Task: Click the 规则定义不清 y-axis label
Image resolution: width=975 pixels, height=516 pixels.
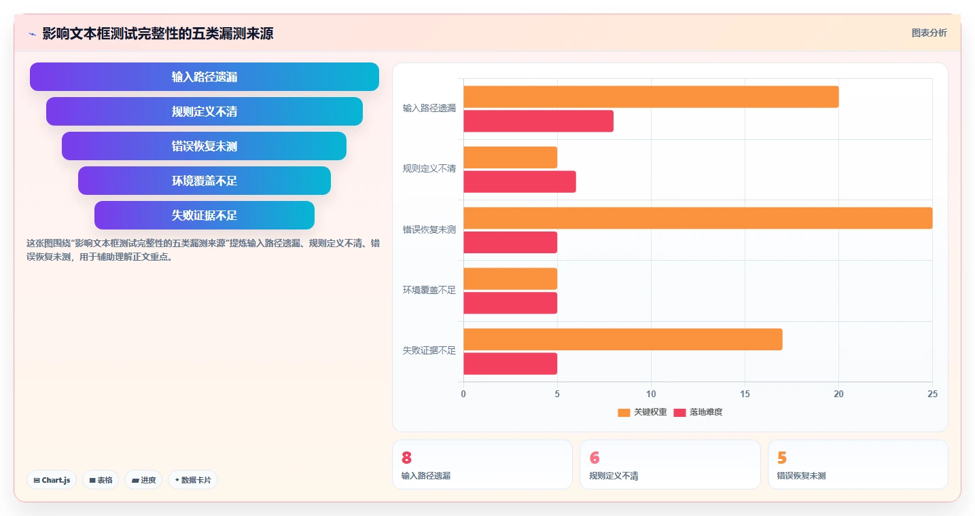Action: pos(429,168)
